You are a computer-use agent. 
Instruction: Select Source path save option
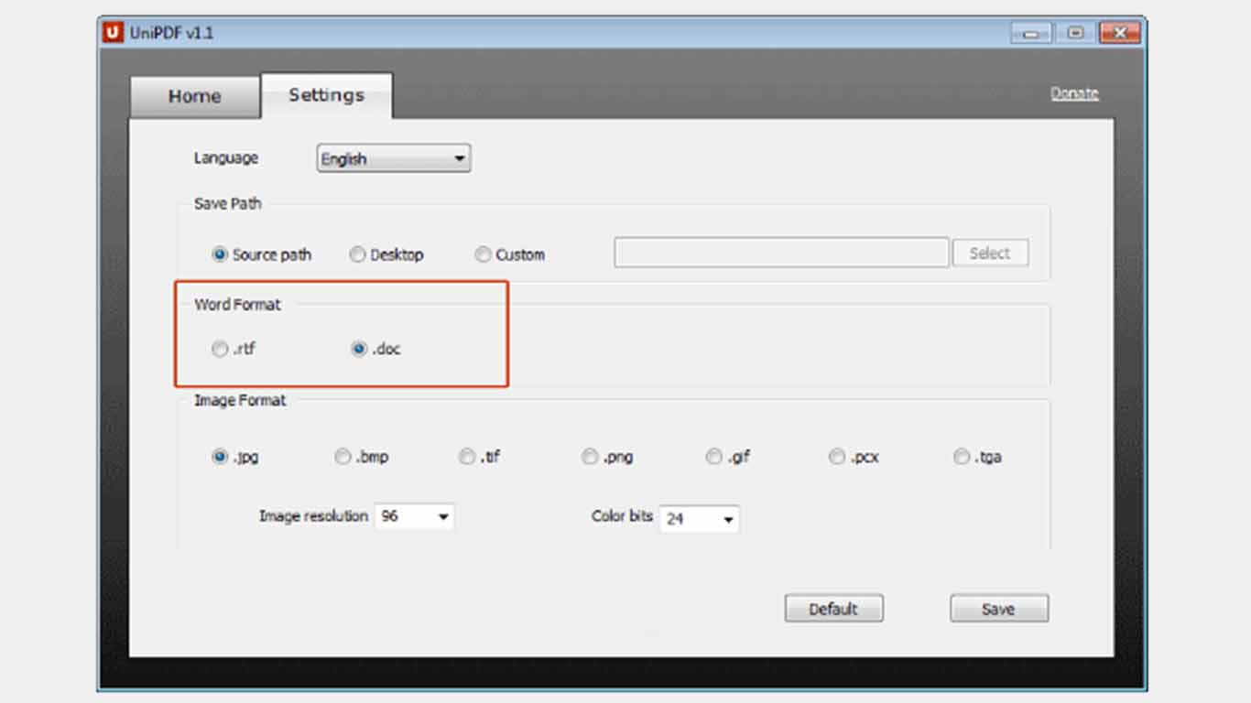point(262,254)
